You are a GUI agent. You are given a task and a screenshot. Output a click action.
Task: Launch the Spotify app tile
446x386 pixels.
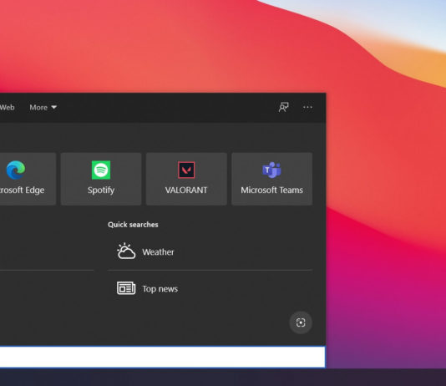[101, 179]
